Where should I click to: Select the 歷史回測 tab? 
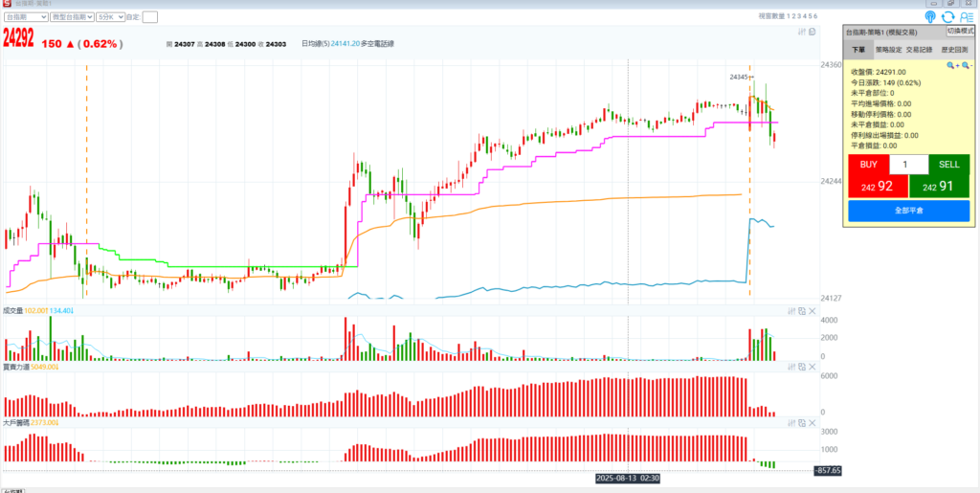[954, 49]
